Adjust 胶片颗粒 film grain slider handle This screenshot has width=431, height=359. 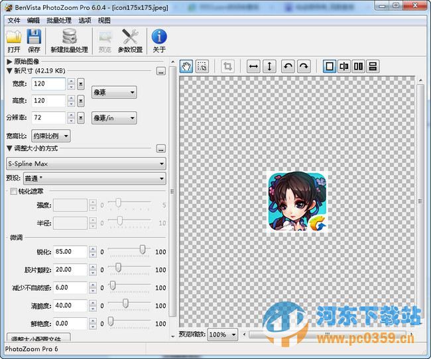click(x=118, y=267)
